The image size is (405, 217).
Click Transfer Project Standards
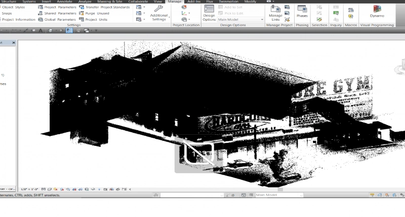(x=104, y=7)
